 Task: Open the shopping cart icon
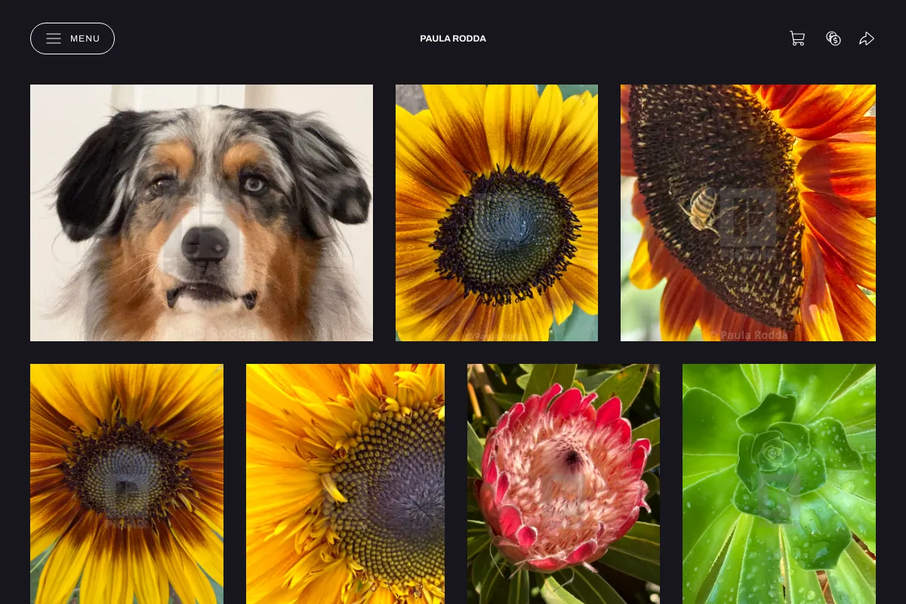click(x=797, y=39)
